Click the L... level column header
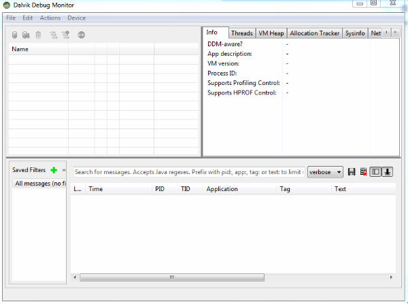Image resolution: width=408 pixels, height=304 pixels. pyautogui.click(x=78, y=189)
